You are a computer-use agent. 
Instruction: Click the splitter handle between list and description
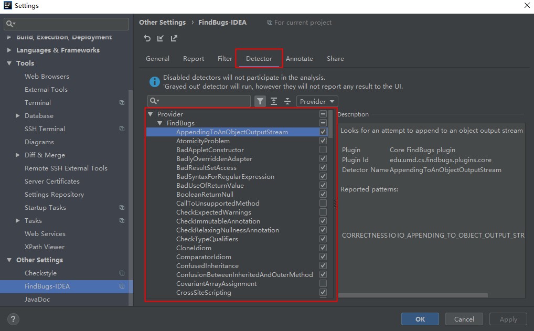click(335, 204)
